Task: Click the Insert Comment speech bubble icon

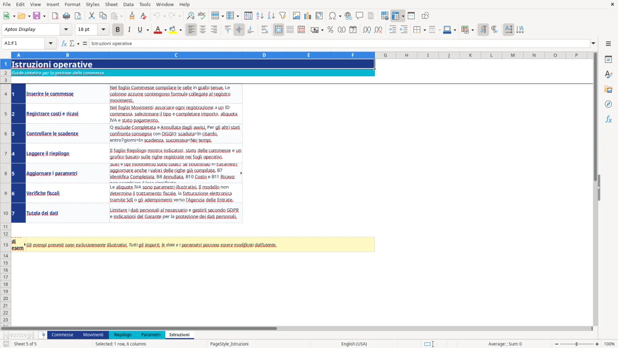Action: pyautogui.click(x=359, y=16)
